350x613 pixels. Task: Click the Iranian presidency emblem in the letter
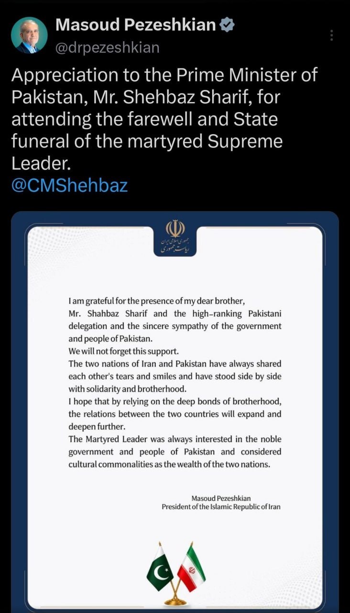(175, 238)
